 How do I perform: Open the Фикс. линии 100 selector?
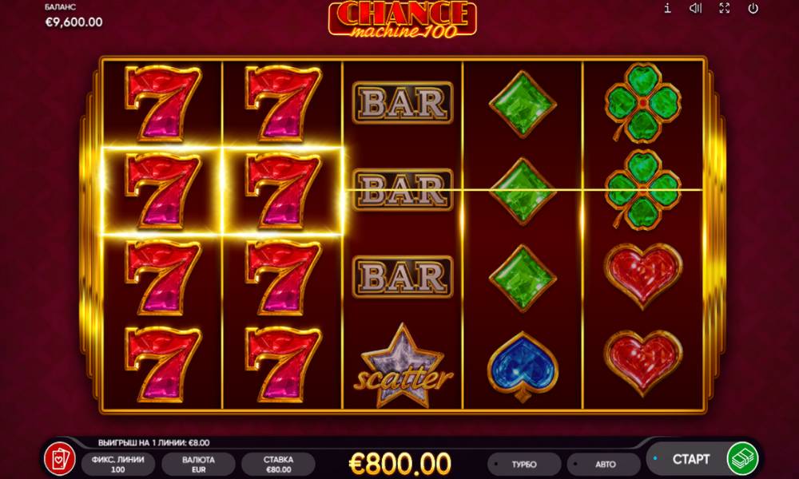tap(117, 465)
